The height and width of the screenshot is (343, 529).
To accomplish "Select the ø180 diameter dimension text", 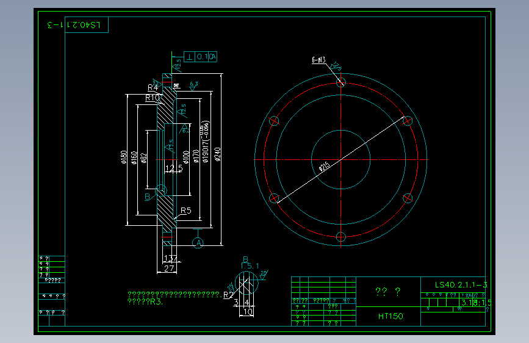I will click(124, 157).
